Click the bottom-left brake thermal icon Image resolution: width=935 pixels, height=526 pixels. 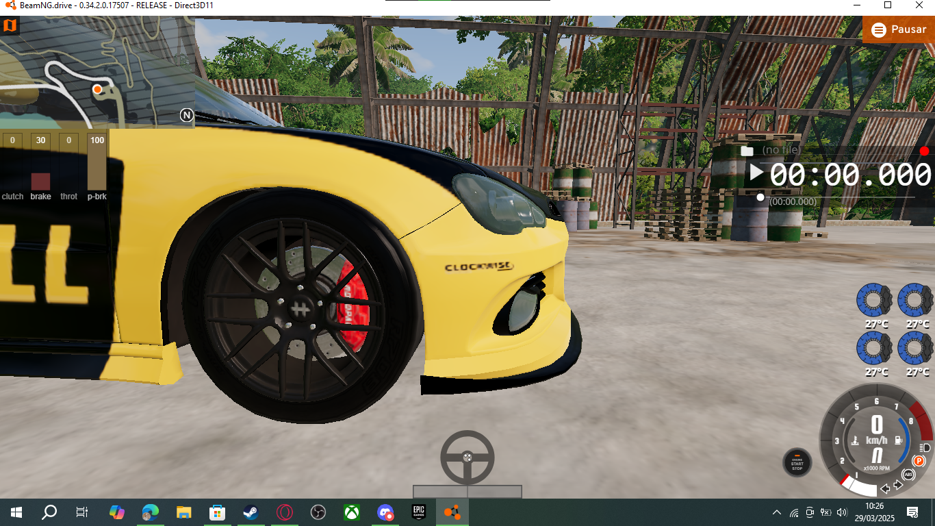[x=874, y=348]
